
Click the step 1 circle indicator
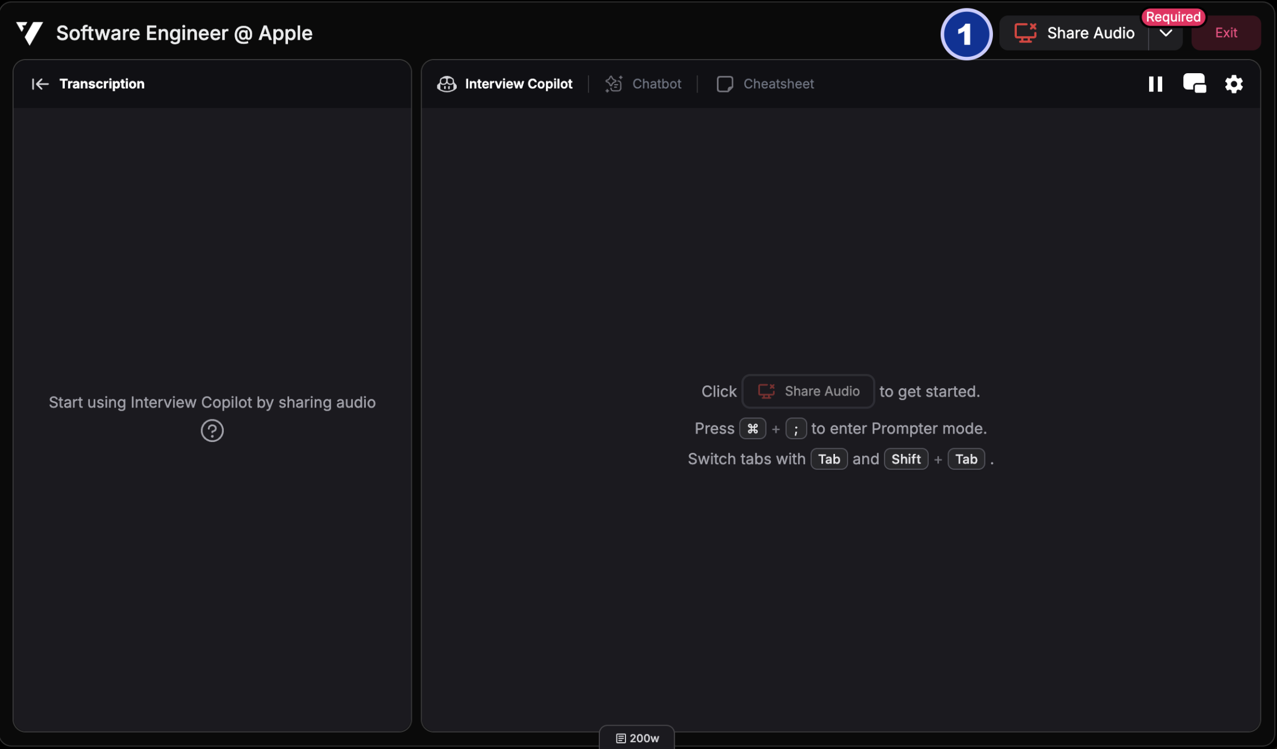[966, 34]
